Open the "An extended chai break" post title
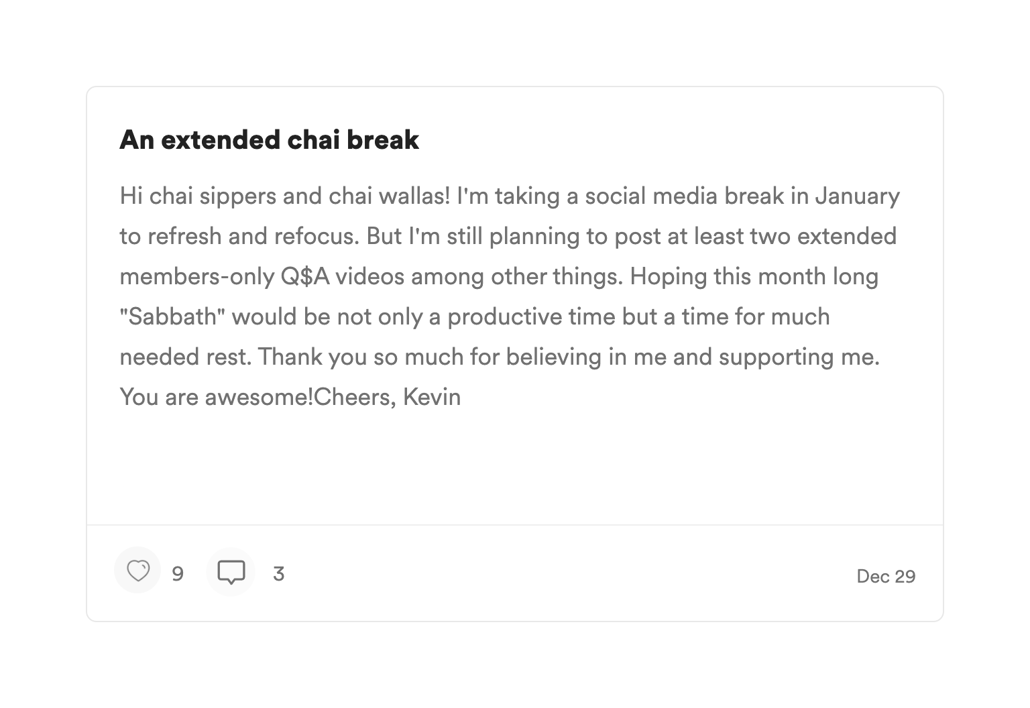This screenshot has height=708, width=1030. tap(269, 139)
